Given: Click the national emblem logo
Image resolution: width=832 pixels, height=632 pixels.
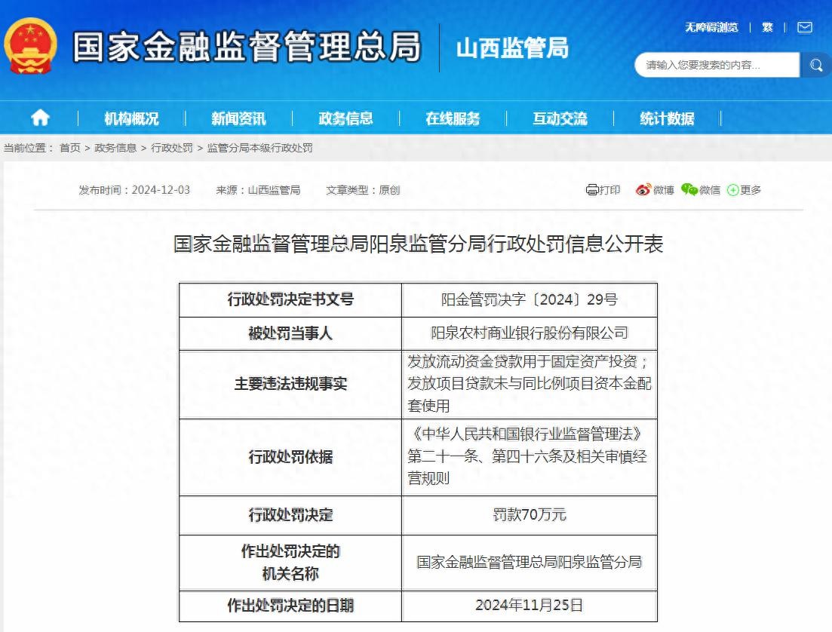Looking at the screenshot, I should point(30,47).
